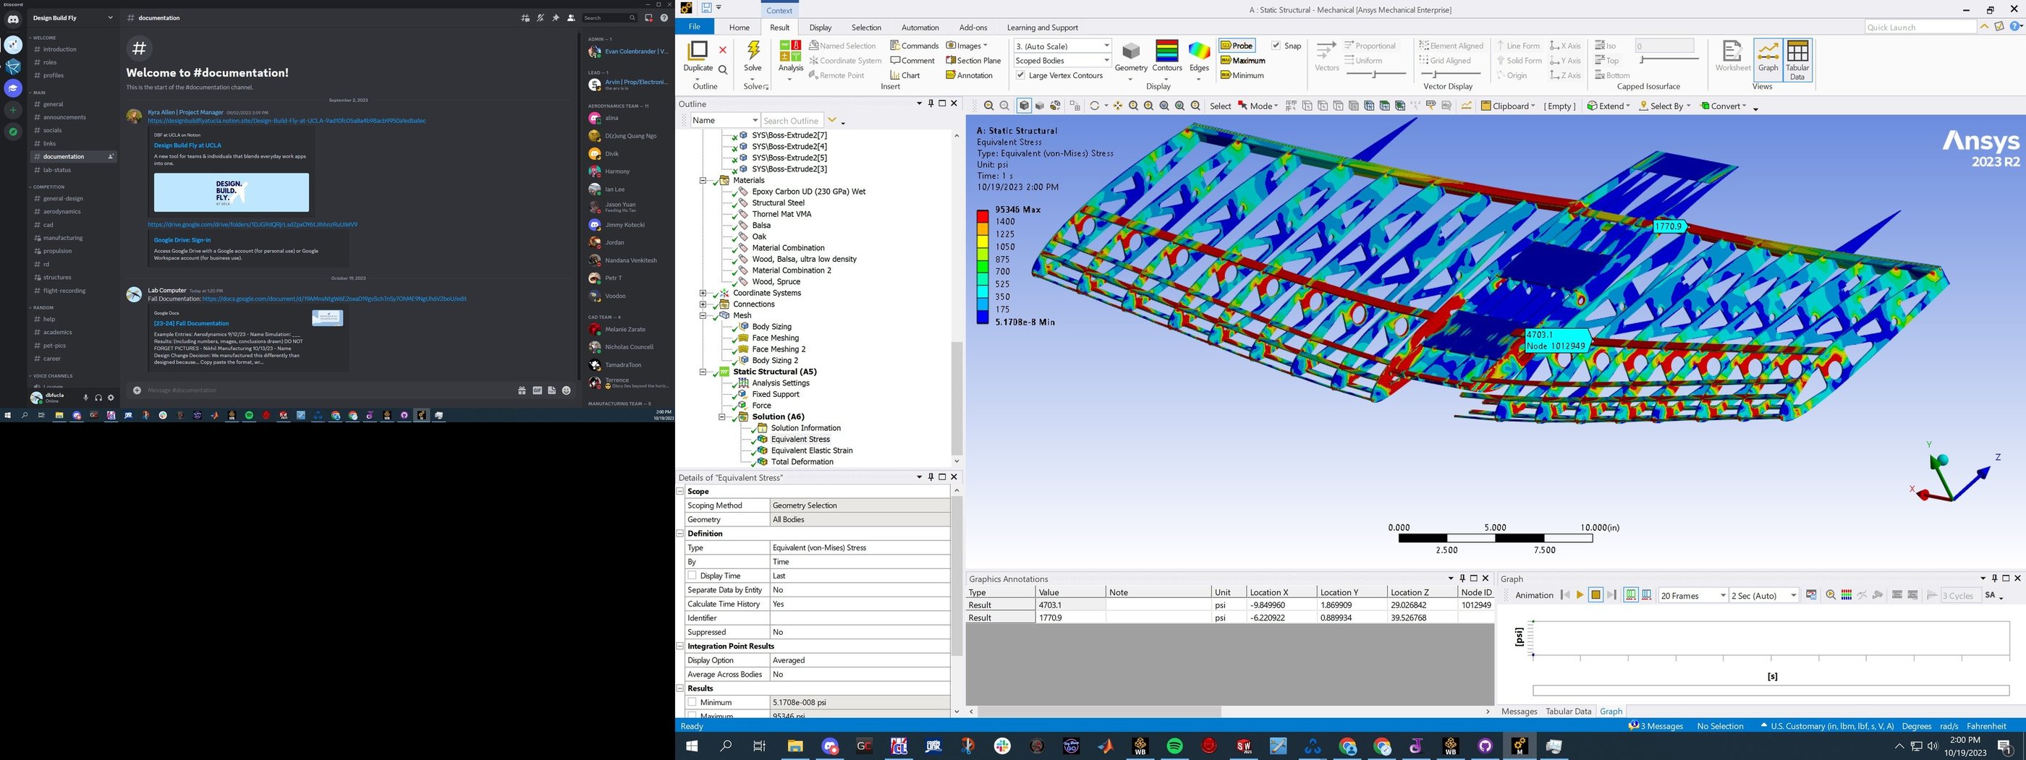
Task: Open the Scoped Bodies dropdown
Action: pos(1105,61)
